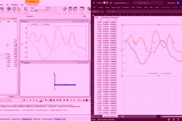
Task: Switch to the Variable Browser bottom tab
Action: pyautogui.click(x=27, y=119)
